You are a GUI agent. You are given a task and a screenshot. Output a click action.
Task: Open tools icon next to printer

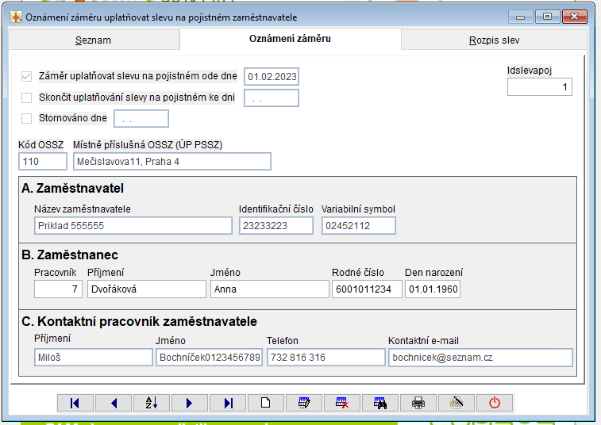(x=457, y=403)
